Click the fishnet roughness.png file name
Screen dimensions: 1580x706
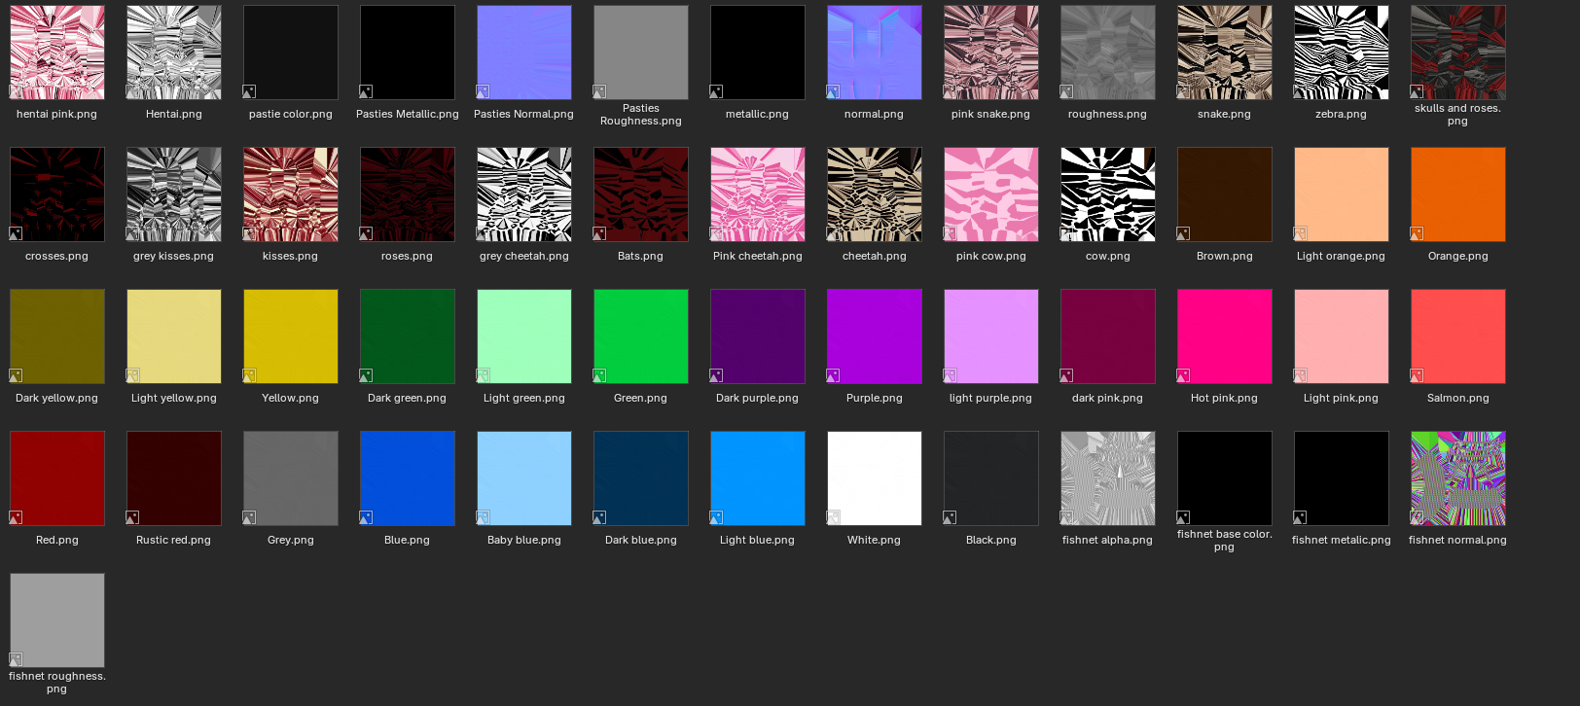[57, 683]
